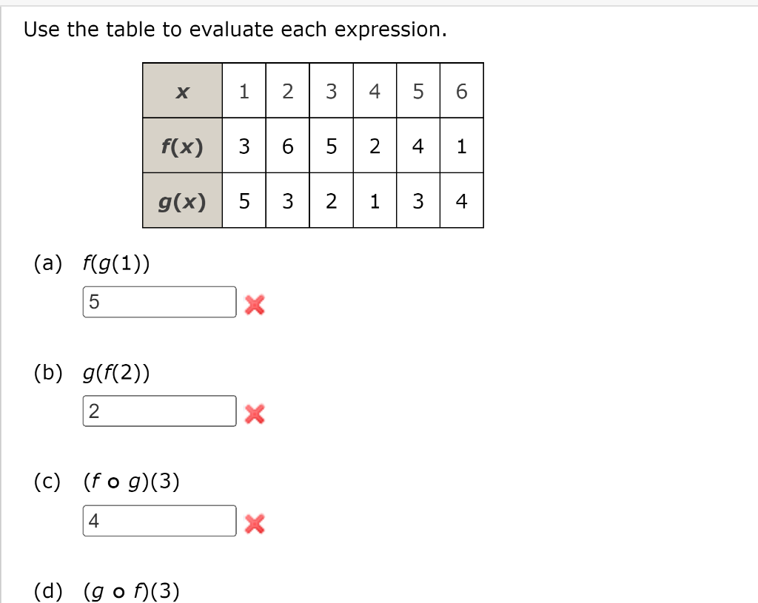
Task: Click the red X beside answer for (f o g)(3)
Action: pos(255,525)
